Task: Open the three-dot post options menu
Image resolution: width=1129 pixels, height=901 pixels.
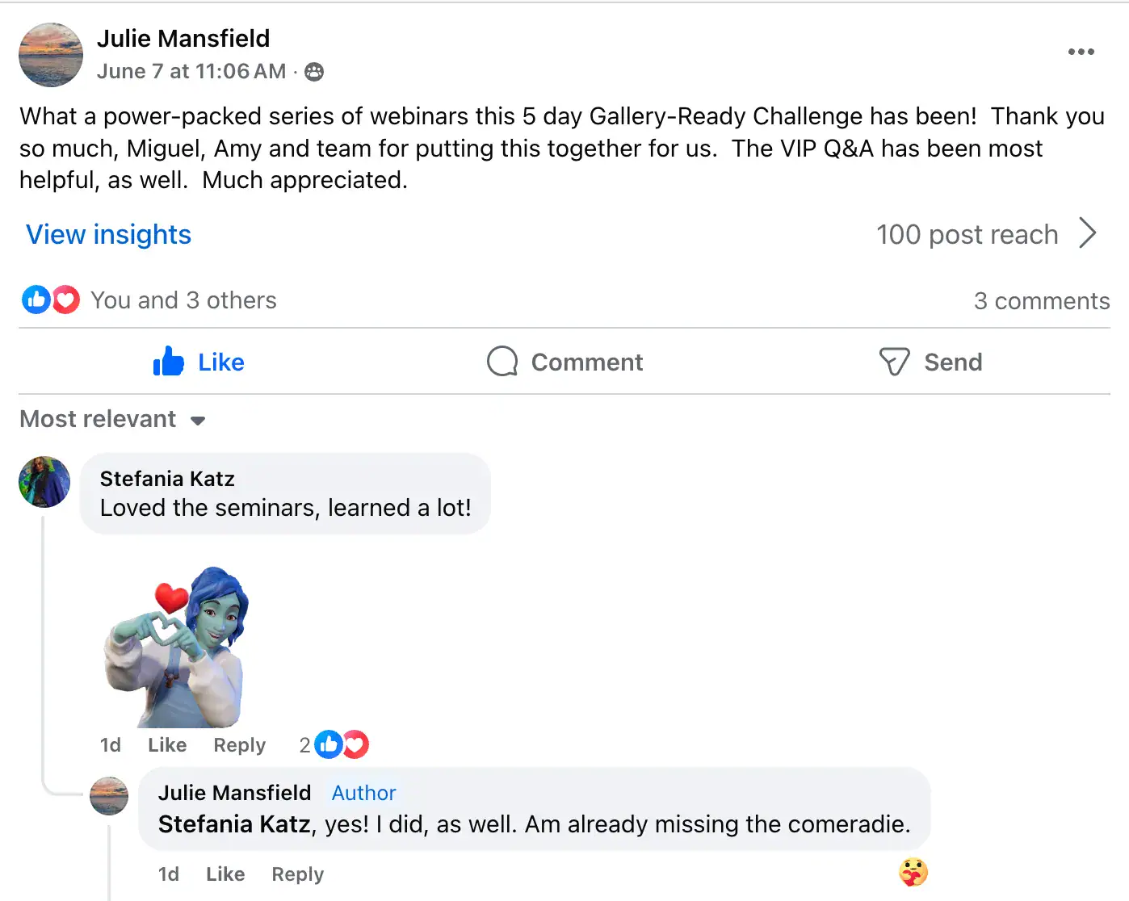Action: [1081, 52]
